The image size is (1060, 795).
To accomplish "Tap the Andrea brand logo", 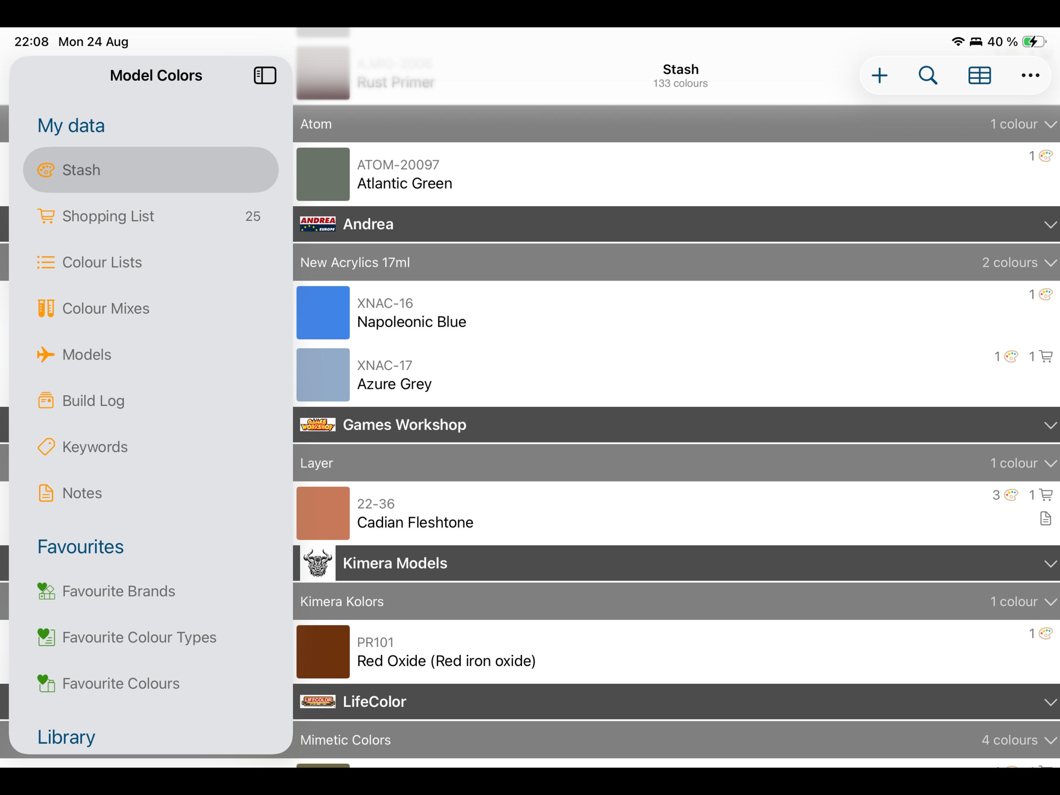I will point(318,224).
